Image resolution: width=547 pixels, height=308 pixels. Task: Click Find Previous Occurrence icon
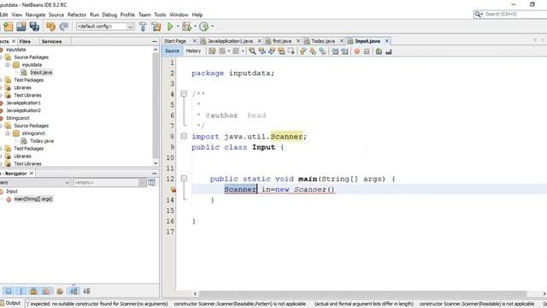pos(262,51)
